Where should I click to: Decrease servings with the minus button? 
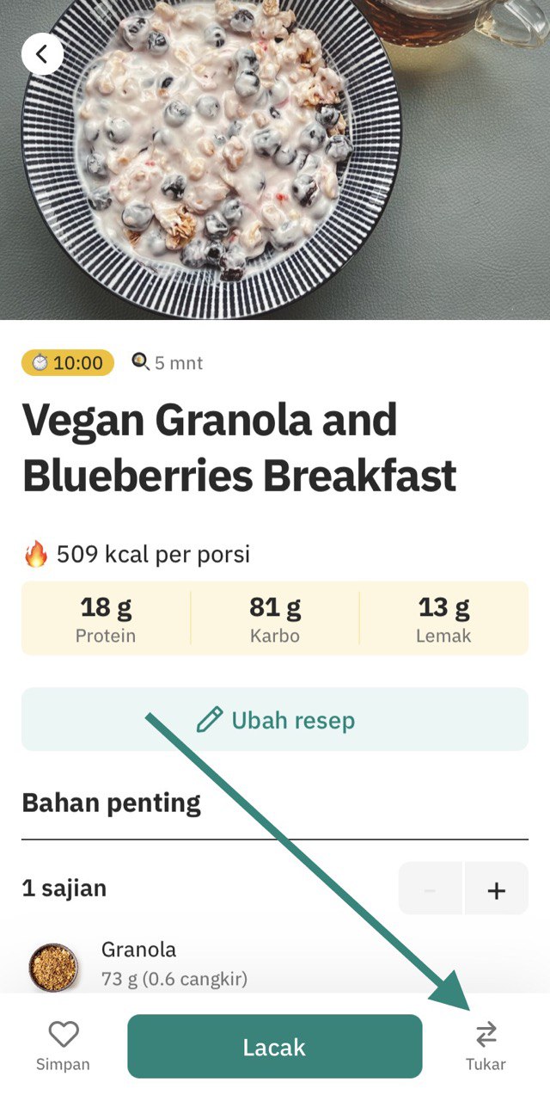click(431, 889)
